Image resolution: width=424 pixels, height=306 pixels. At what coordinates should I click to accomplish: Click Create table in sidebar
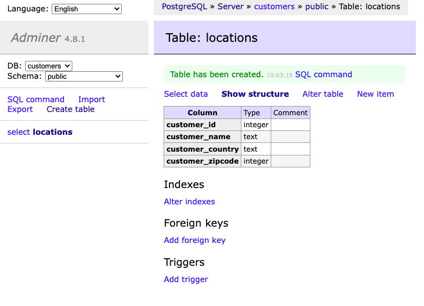tap(70, 109)
